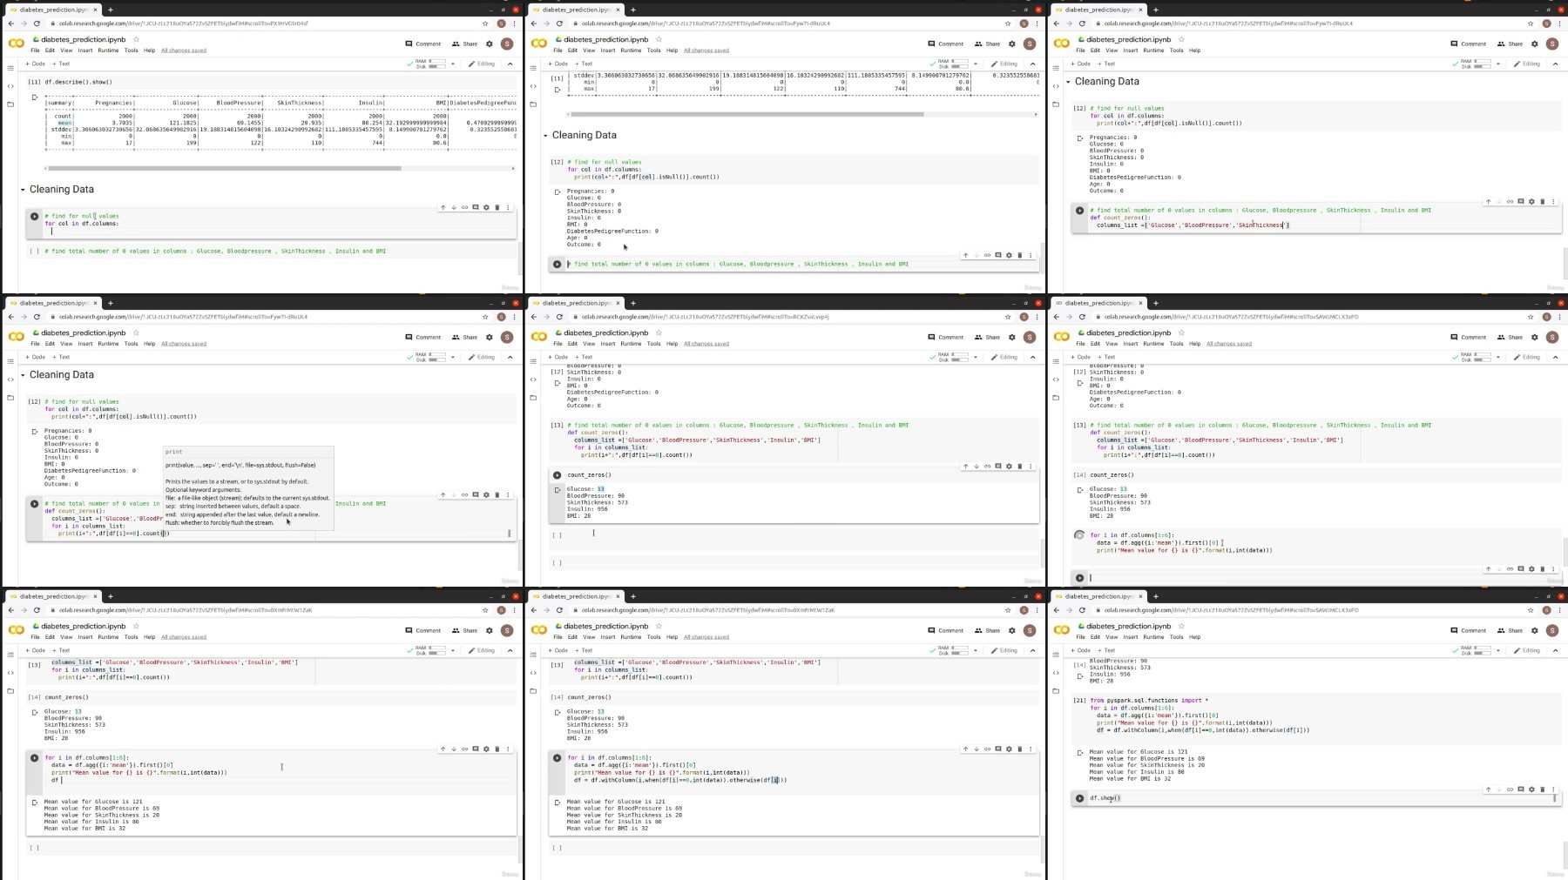
Task: Click the output horizontal scrollbar in top-middle window
Action: tap(747, 114)
